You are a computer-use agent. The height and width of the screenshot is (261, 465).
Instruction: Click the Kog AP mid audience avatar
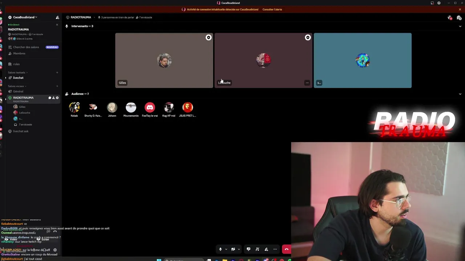[x=169, y=107]
